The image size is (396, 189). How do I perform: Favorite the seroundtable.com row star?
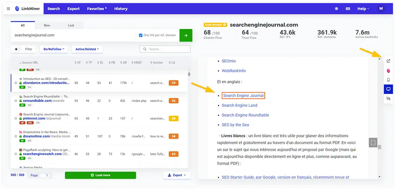click(15, 101)
